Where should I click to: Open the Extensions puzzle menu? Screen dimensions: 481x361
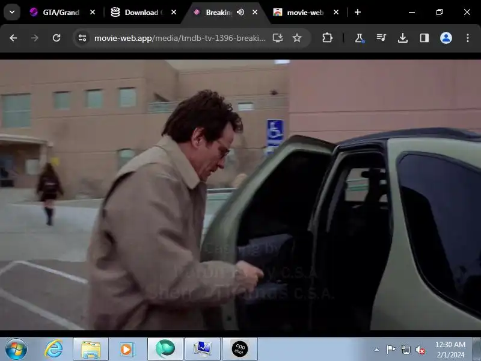click(x=327, y=38)
